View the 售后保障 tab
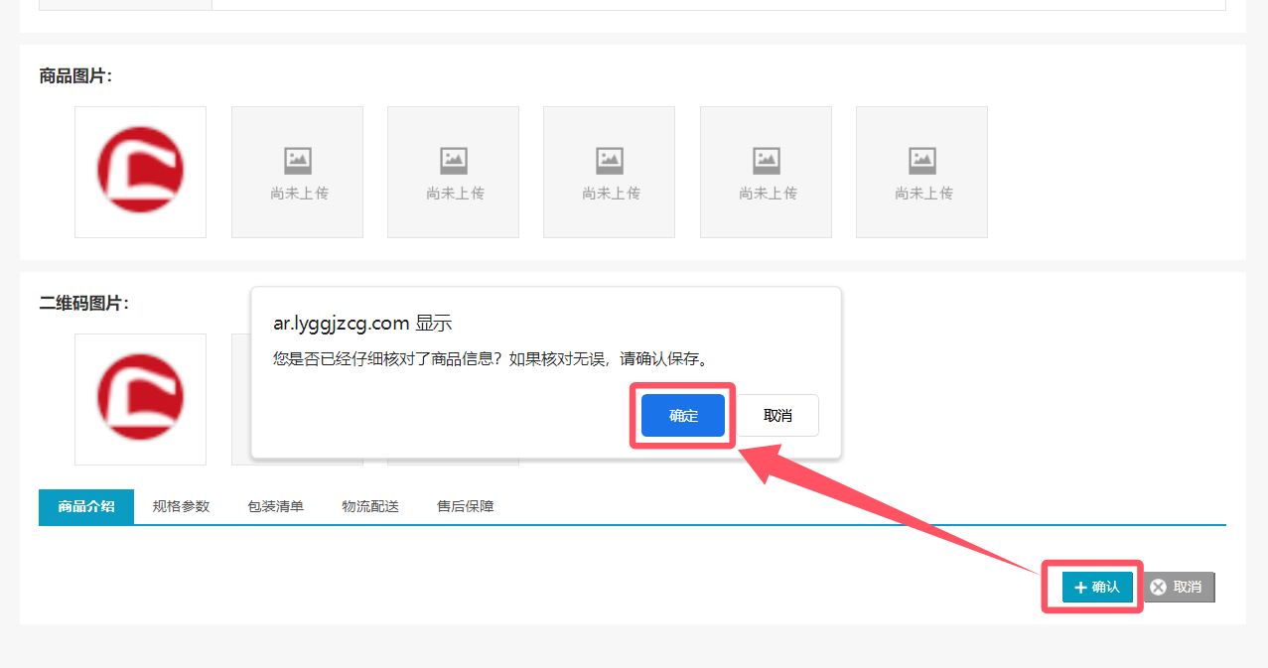Image resolution: width=1268 pixels, height=668 pixels. [x=465, y=506]
